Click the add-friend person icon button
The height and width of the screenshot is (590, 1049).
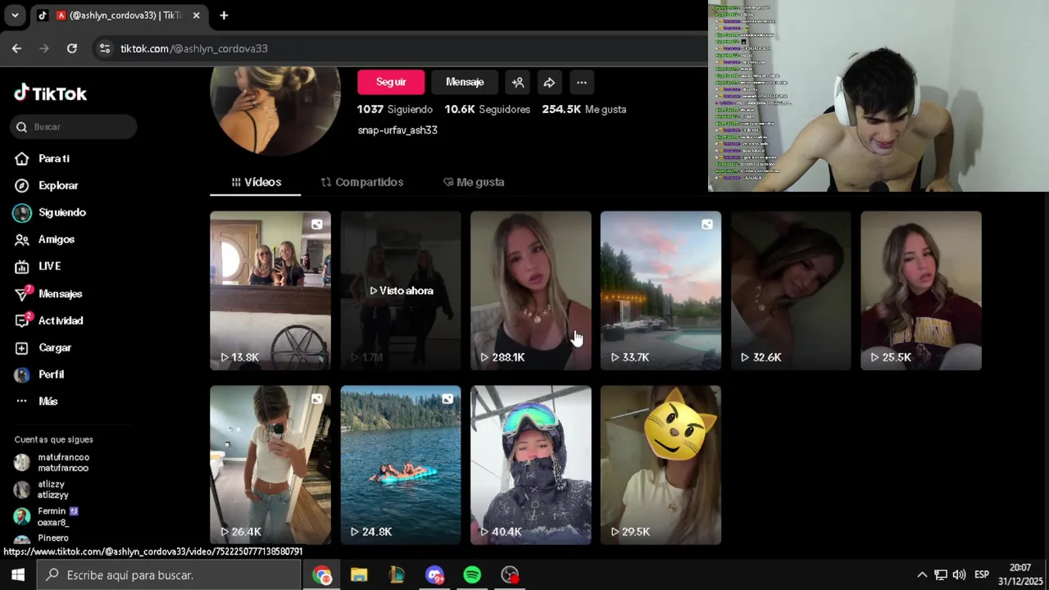[x=518, y=82]
